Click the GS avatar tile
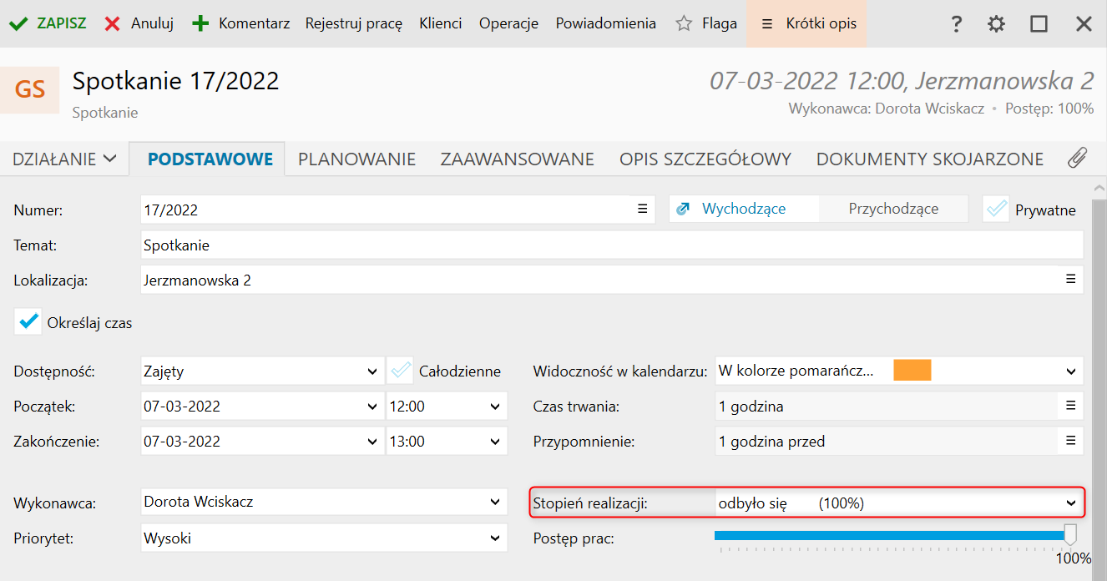This screenshot has height=581, width=1107. (30, 89)
